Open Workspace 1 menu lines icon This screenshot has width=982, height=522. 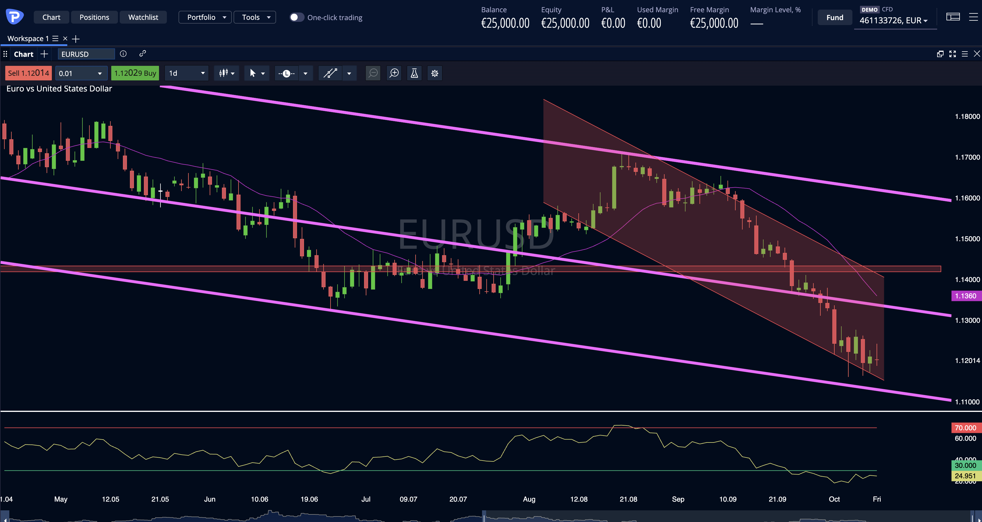[55, 38]
